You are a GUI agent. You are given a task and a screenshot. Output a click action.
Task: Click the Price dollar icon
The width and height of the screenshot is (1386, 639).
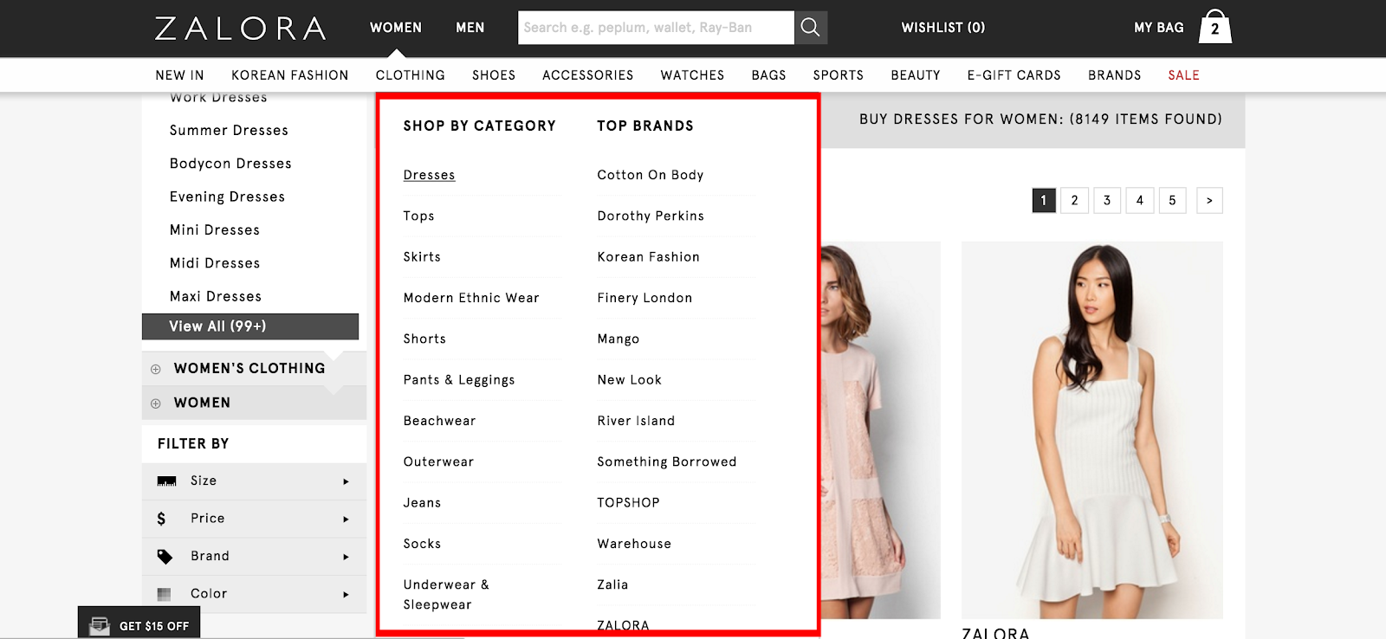(161, 519)
